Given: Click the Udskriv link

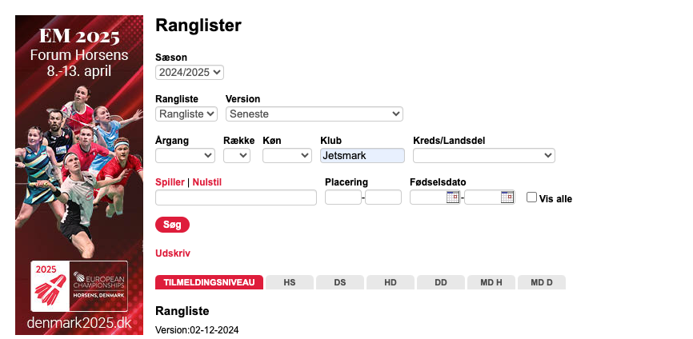Looking at the screenshot, I should coord(173,253).
